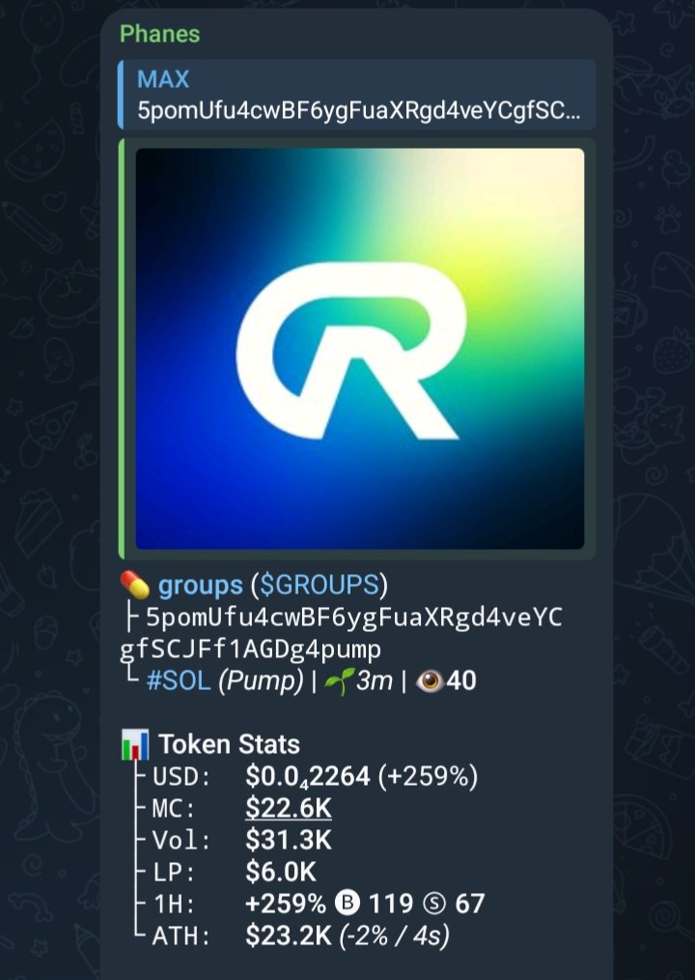
Task: Click the Token Stats heading
Action: click(x=229, y=744)
